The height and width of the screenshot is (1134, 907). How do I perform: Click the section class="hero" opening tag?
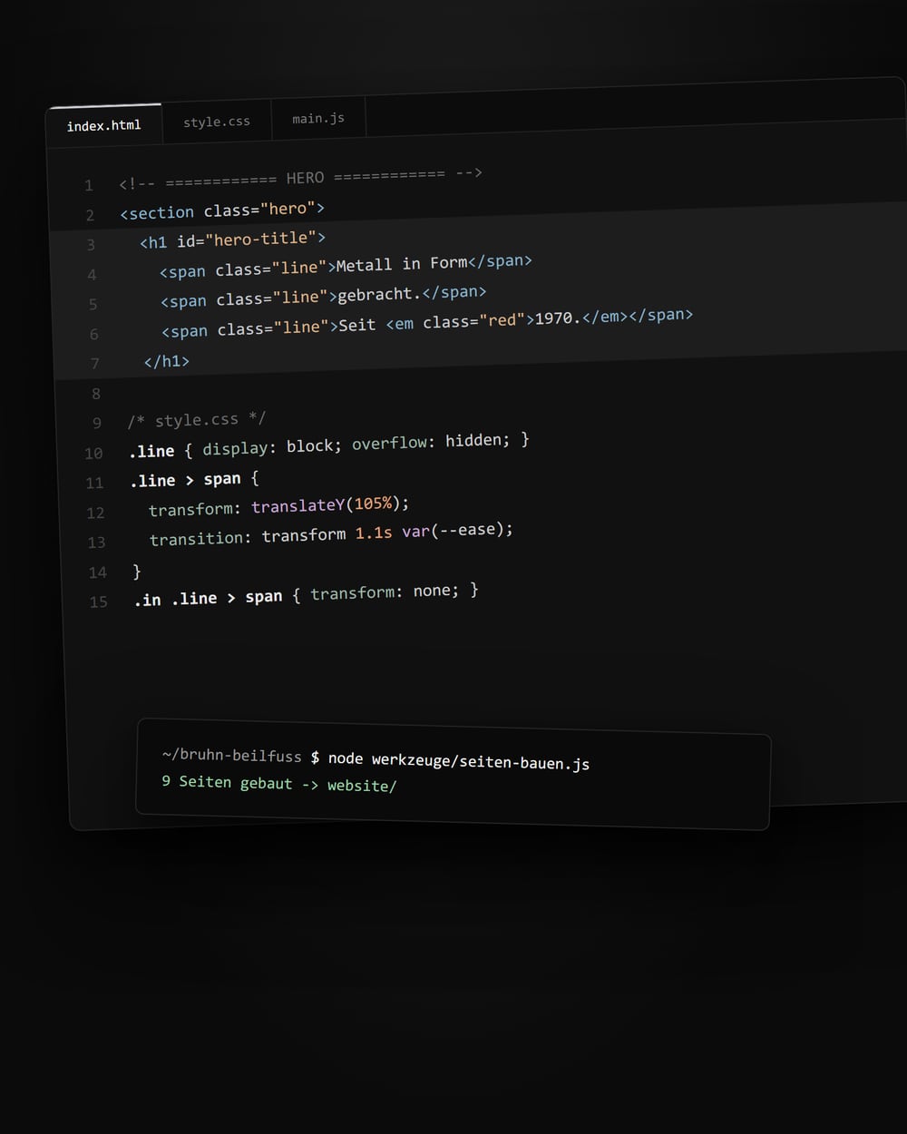pyautogui.click(x=222, y=210)
